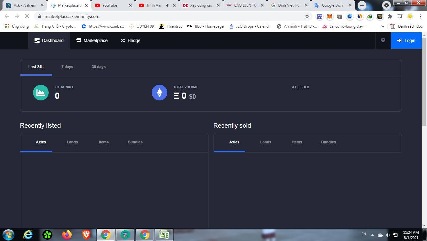Click the page vertical scrollbar thumb

click(x=424, y=82)
